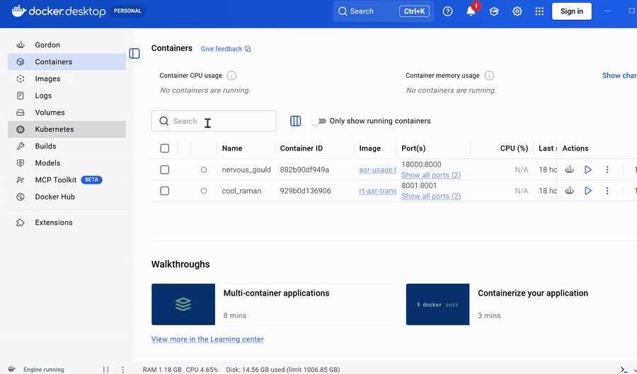The width and height of the screenshot is (637, 374).
Task: Click the Kubernetes wheel icon
Action: [x=21, y=129]
